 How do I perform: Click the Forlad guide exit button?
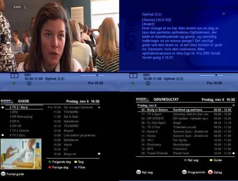click(x=13, y=174)
